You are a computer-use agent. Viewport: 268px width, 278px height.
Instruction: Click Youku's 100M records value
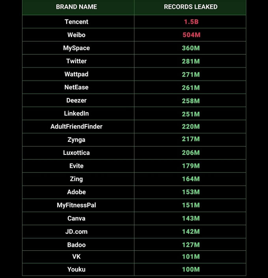[x=191, y=269]
